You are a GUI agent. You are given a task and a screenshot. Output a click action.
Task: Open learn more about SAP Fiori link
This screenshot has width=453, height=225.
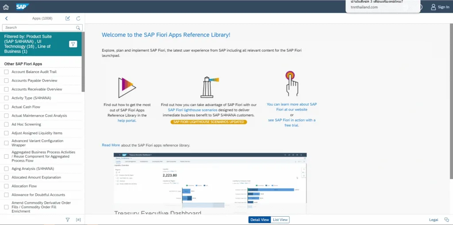292,107
